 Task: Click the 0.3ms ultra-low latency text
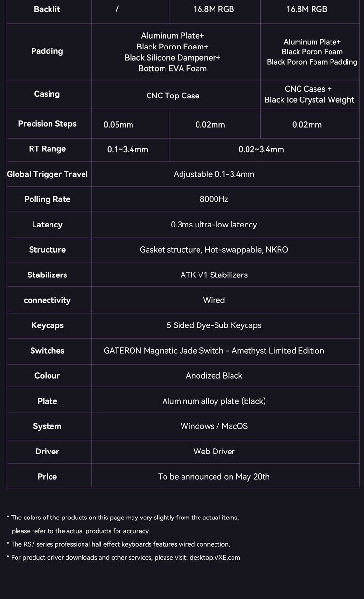point(214,225)
